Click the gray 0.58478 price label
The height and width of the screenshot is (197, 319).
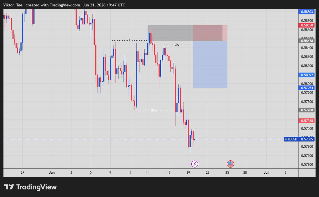click(307, 41)
